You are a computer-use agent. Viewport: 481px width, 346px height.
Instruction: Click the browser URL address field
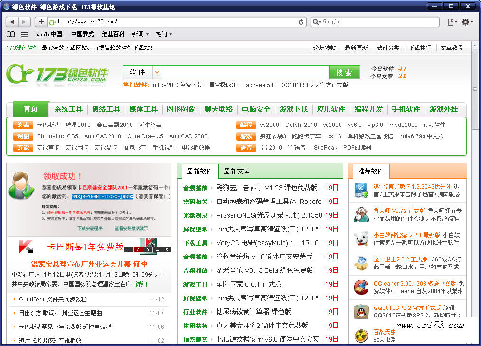[177, 22]
